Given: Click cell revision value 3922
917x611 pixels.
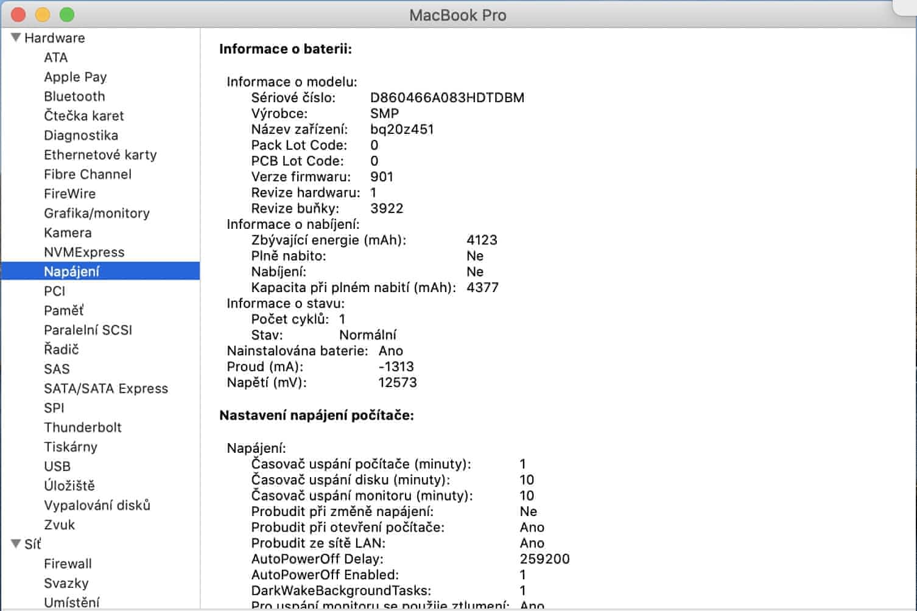Looking at the screenshot, I should pos(387,208).
